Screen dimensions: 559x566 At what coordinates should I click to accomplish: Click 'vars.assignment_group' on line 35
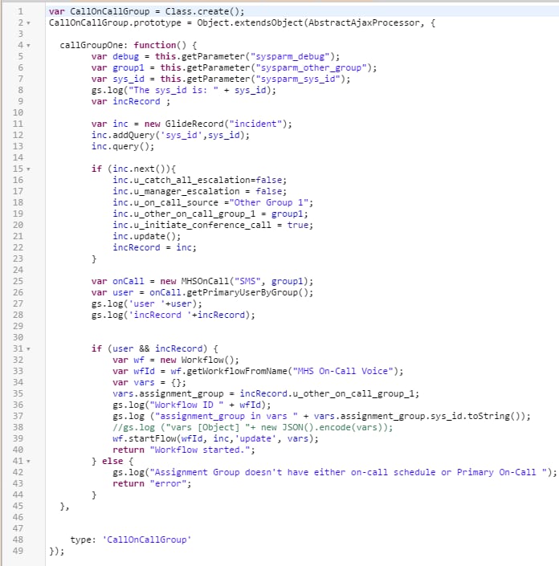click(168, 393)
